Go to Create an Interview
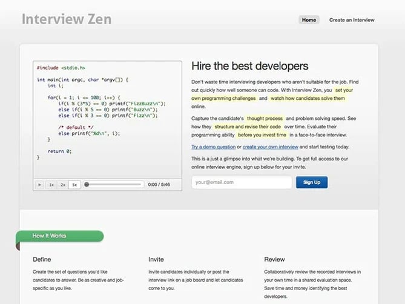The height and width of the screenshot is (304, 405). click(352, 20)
